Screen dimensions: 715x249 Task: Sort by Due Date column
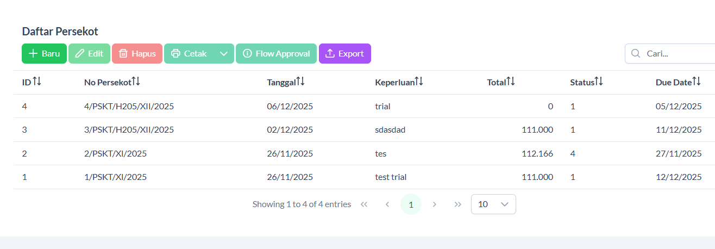pos(697,82)
